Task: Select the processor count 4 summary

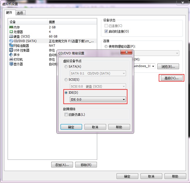Action: coord(50,32)
